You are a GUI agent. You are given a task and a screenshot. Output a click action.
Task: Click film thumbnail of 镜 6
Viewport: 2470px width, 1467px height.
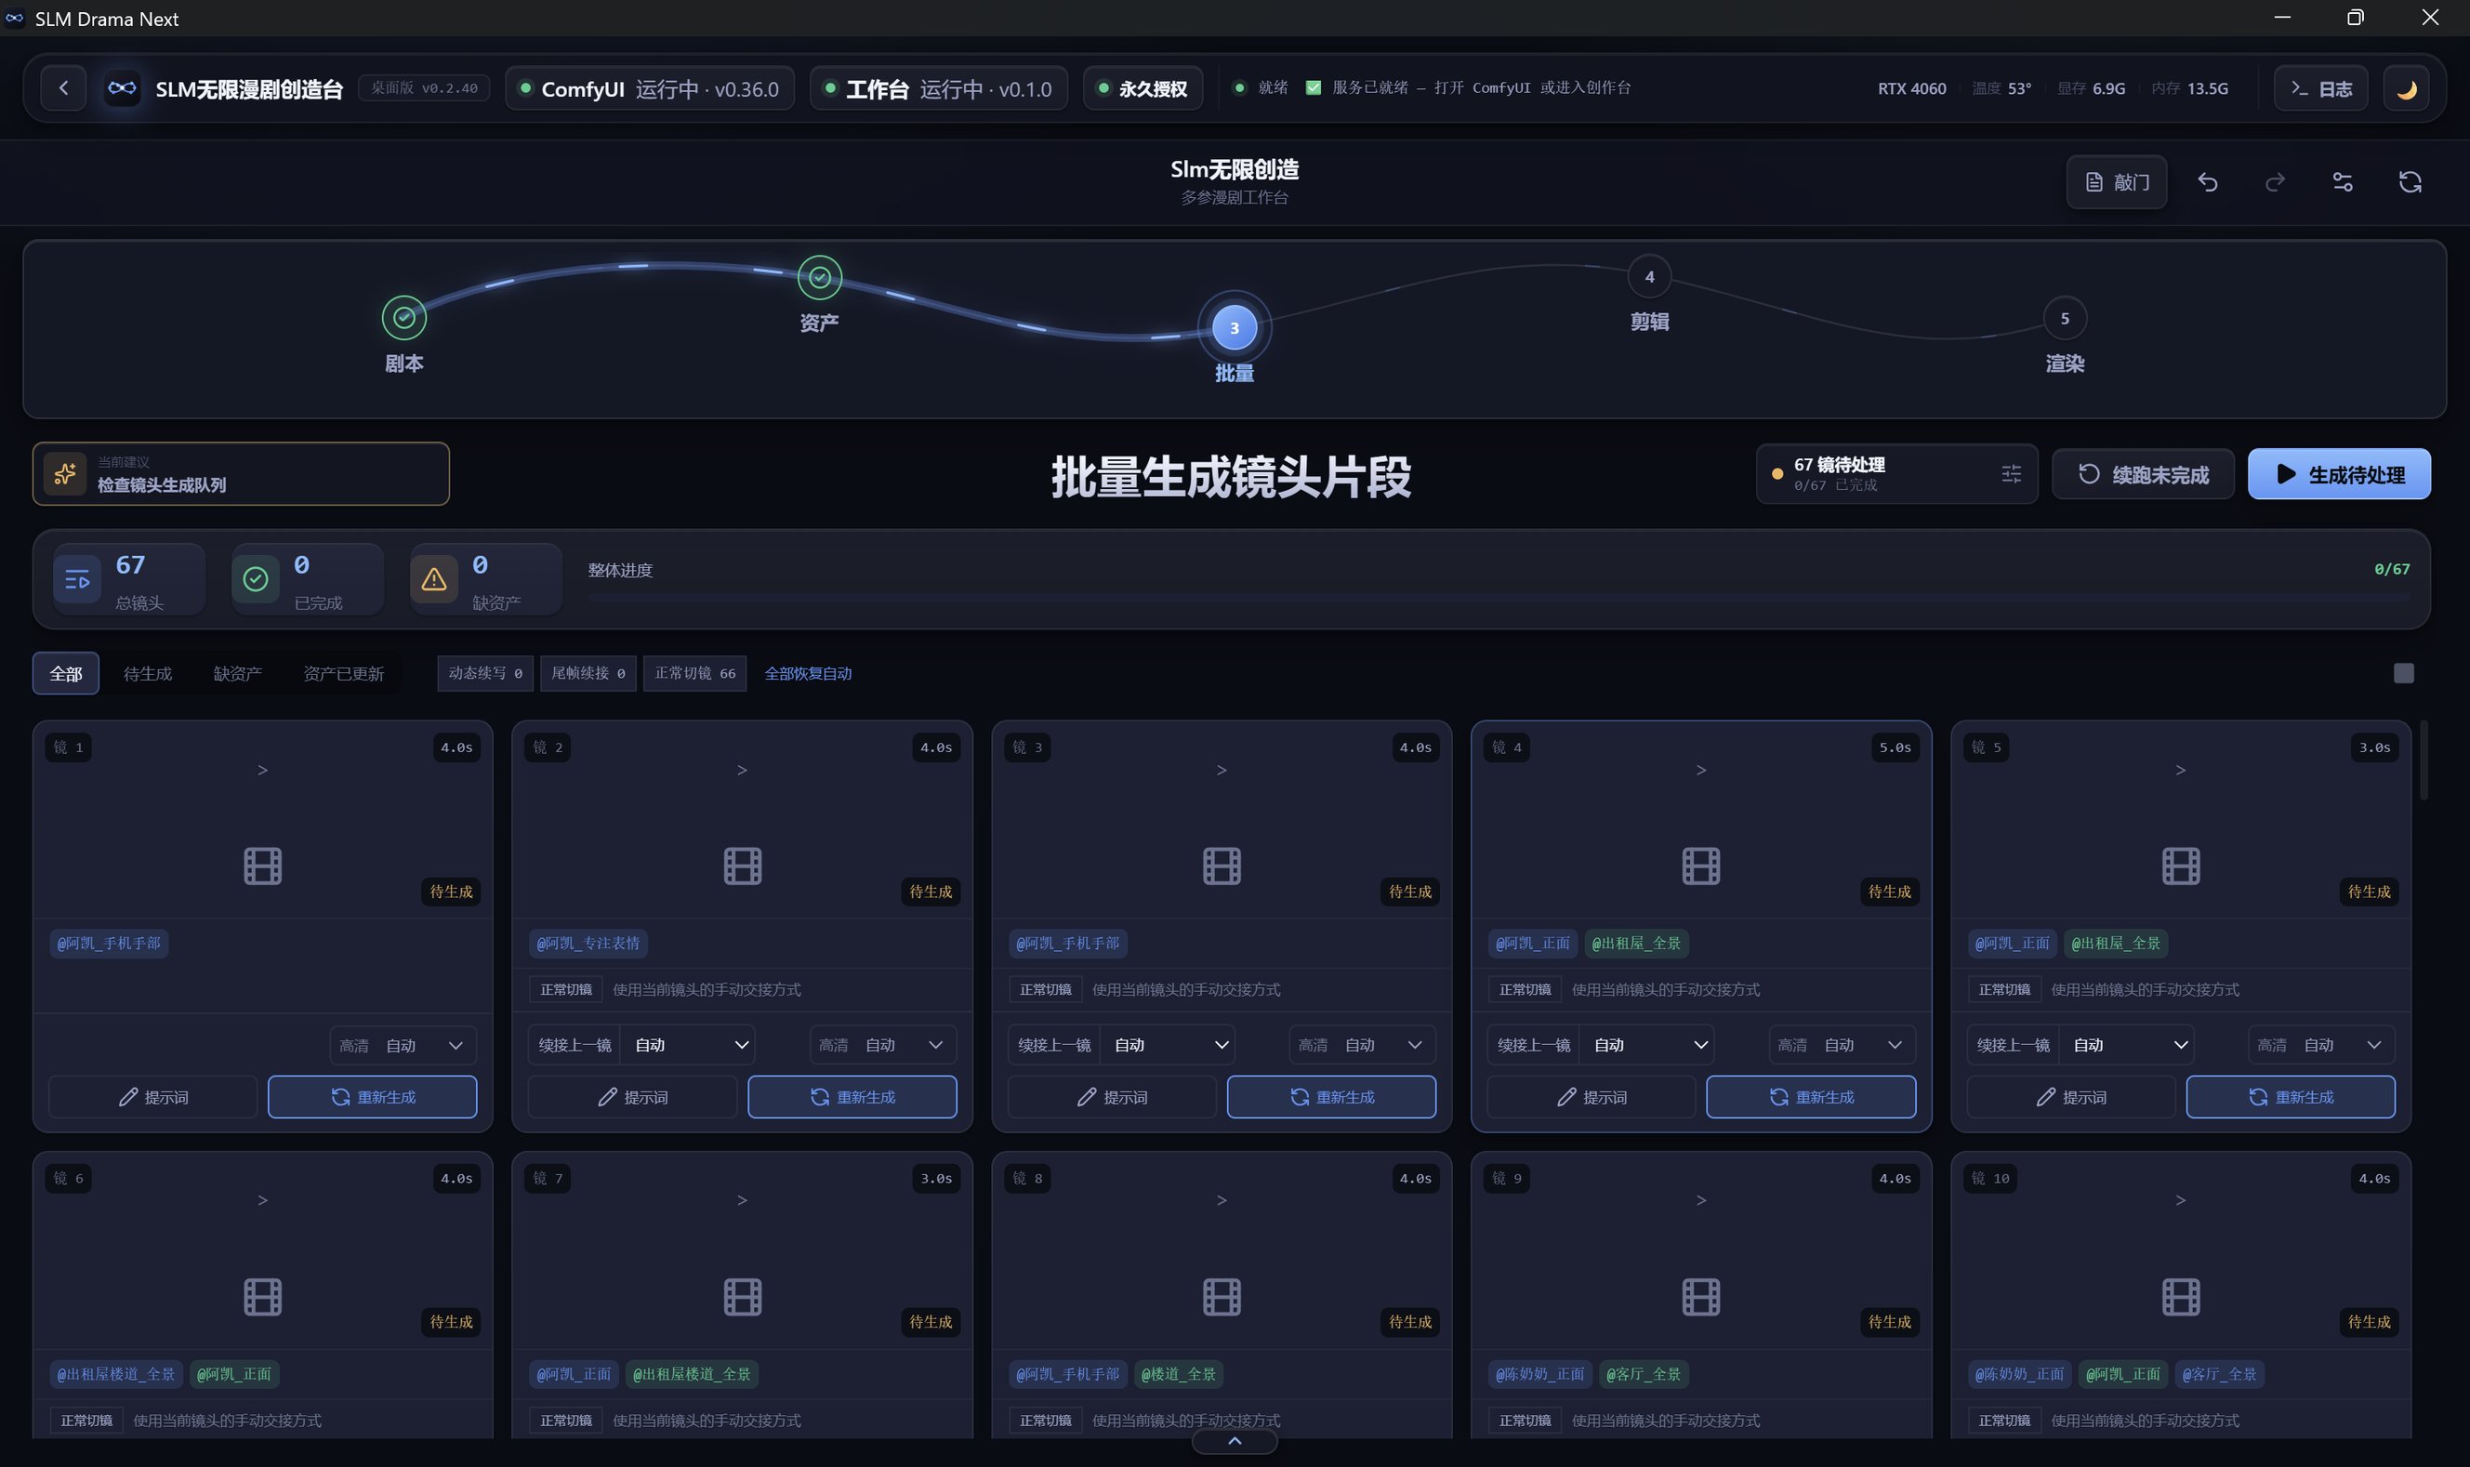point(262,1297)
